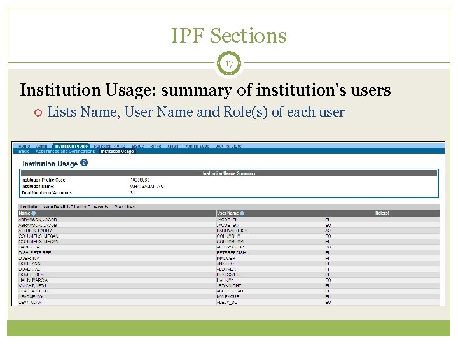Click the WHATSAMATTA U institution name value

point(147,186)
